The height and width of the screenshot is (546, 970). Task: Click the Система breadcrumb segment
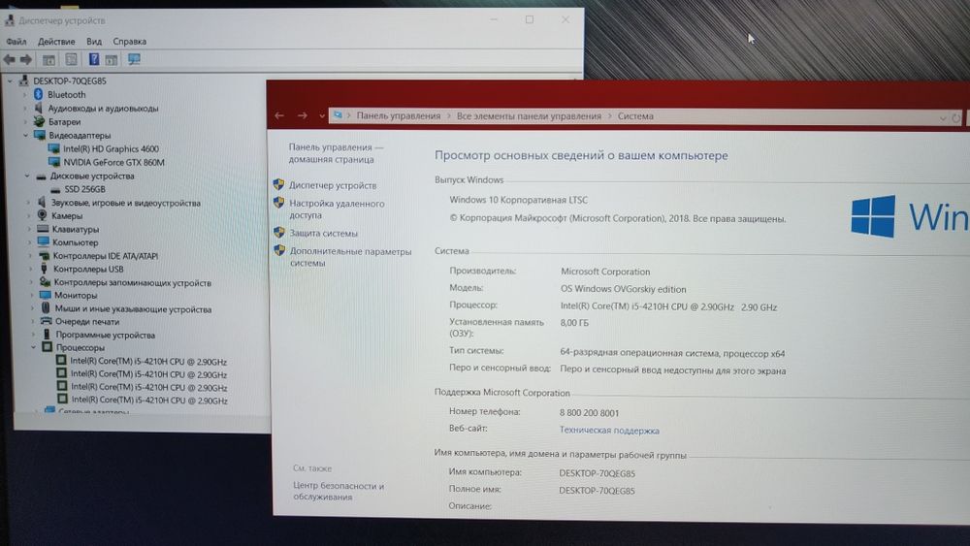[x=635, y=116]
